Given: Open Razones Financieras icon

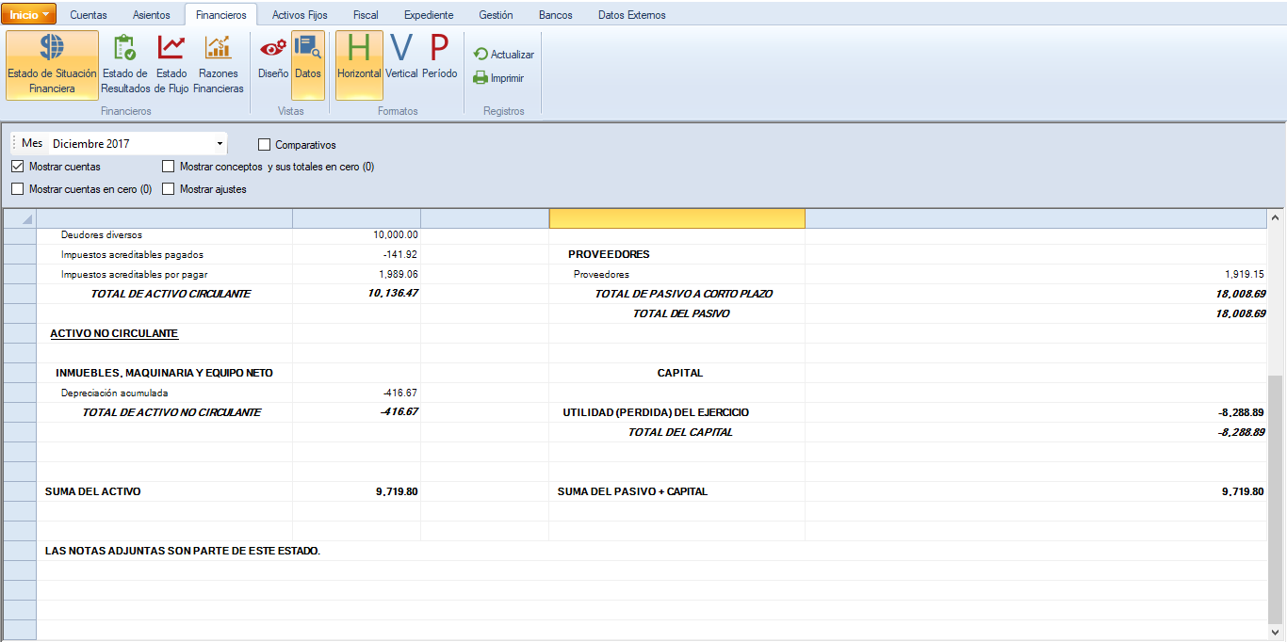Looking at the screenshot, I should coord(219,65).
